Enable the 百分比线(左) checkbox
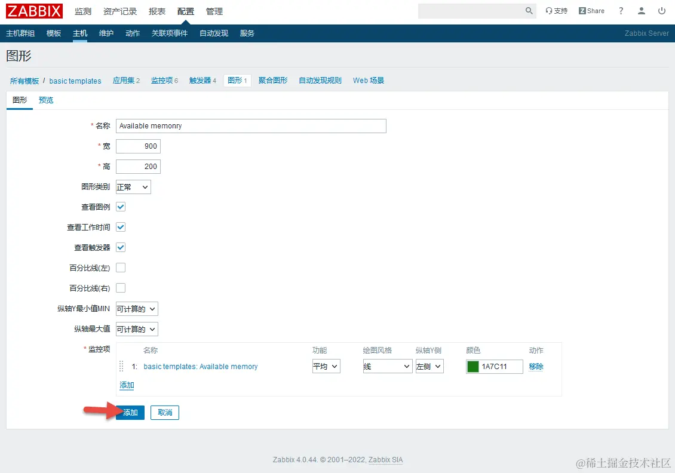This screenshot has height=473, width=675. (120, 268)
